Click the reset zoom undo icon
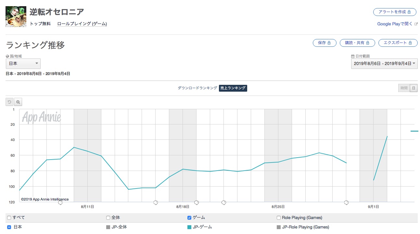 tap(9, 102)
